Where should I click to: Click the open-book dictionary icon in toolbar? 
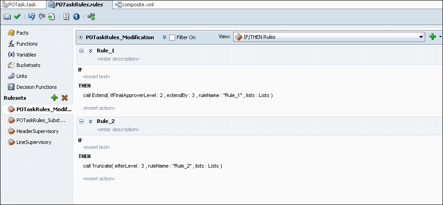click(x=7, y=17)
